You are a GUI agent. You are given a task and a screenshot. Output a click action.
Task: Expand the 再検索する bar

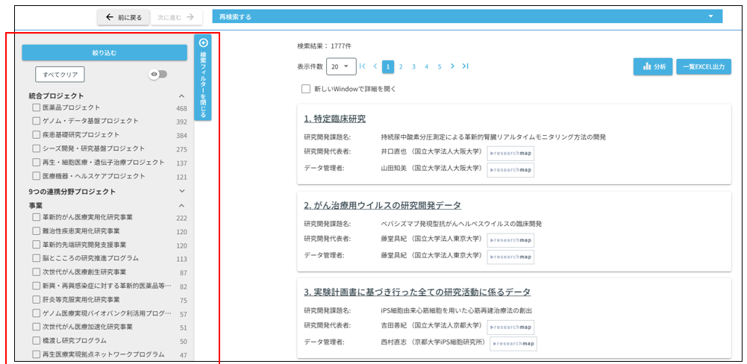(467, 16)
